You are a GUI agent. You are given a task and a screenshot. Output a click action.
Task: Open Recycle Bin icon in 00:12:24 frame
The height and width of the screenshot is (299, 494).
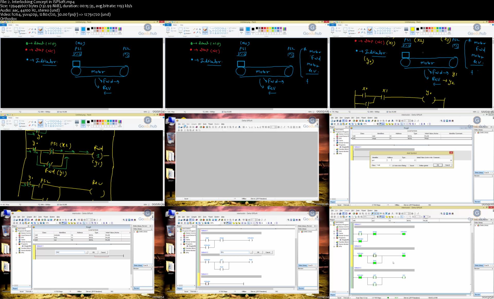click(171, 232)
